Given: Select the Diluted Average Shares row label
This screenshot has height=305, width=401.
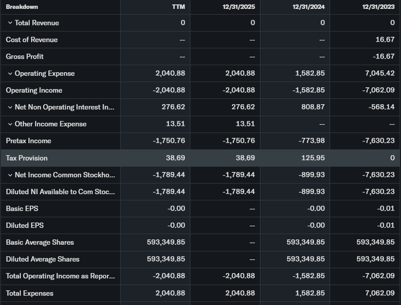Looking at the screenshot, I should pyautogui.click(x=43, y=259).
